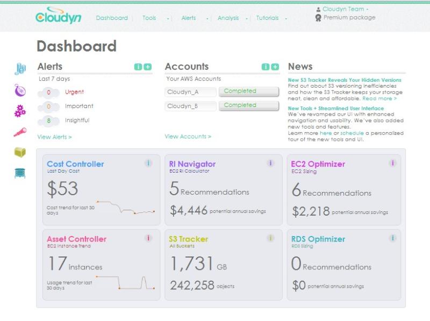The image size is (430, 321).
Task: Click the Important alerts label
Action: point(79,106)
